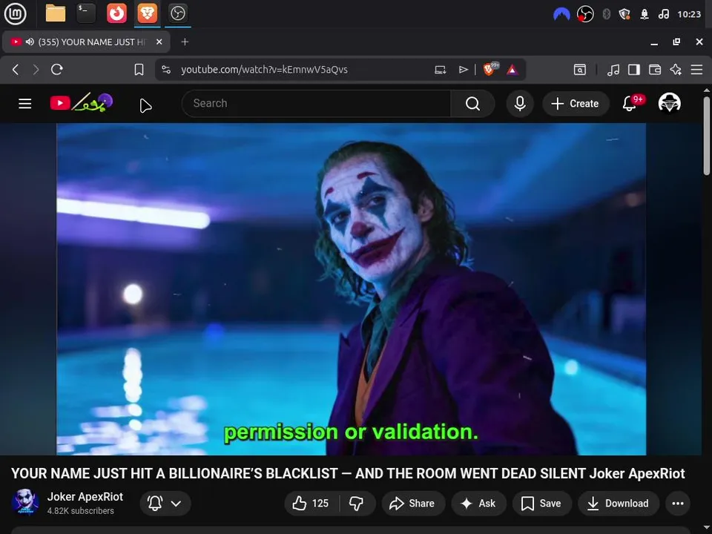The image size is (712, 534).
Task: Click the youtube.com URL address field
Action: (264, 70)
